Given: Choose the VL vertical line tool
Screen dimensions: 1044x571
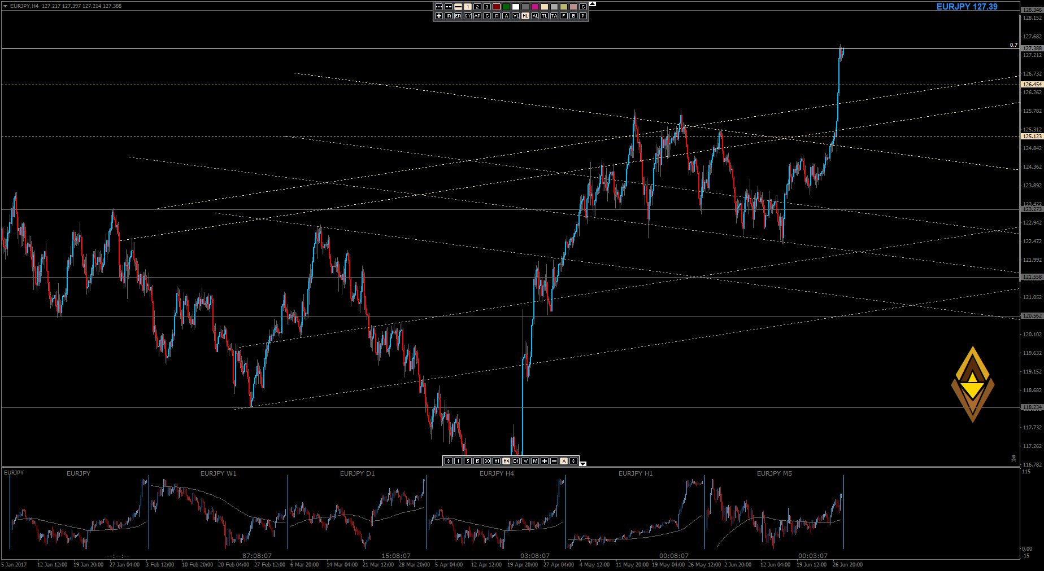Looking at the screenshot, I should [x=516, y=16].
